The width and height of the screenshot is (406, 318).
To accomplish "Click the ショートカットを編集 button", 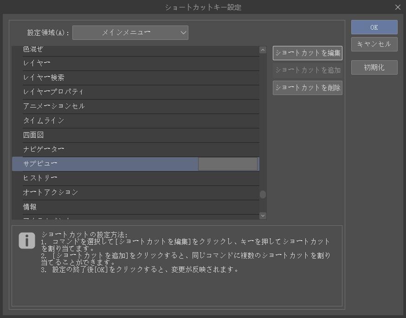I will point(307,53).
